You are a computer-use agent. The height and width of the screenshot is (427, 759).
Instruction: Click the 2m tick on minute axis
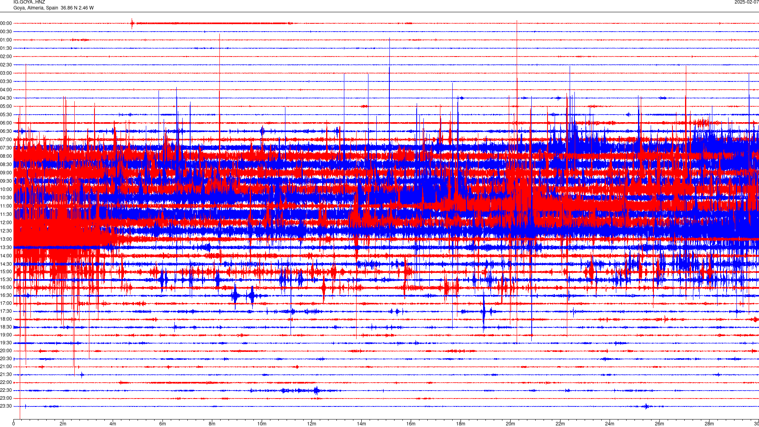point(63,424)
